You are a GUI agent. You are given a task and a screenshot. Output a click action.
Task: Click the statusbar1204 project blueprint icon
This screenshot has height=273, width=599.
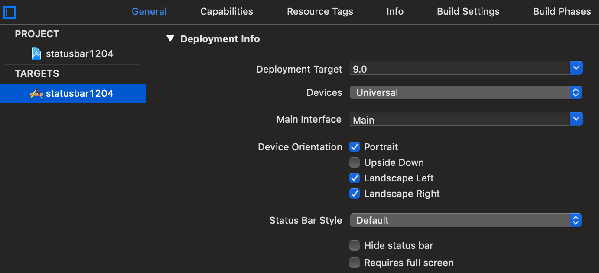pos(37,54)
